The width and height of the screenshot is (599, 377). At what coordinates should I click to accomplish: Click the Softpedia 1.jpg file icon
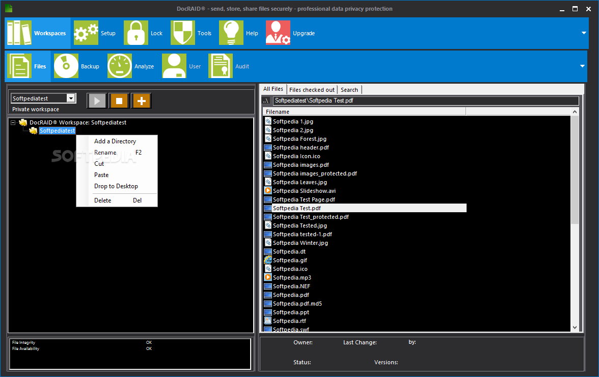[x=268, y=121]
